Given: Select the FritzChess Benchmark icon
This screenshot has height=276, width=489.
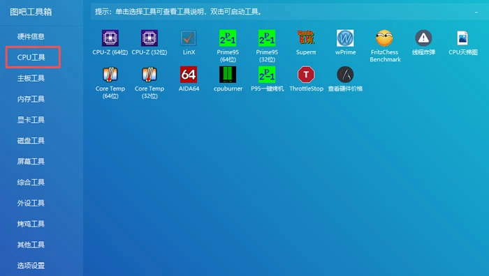Looking at the screenshot, I should tap(384, 38).
